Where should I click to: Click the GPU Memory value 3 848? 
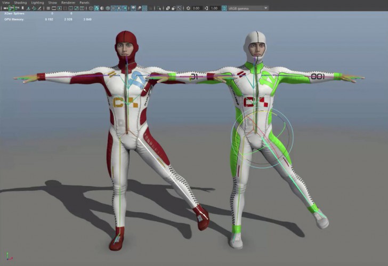(87, 19)
